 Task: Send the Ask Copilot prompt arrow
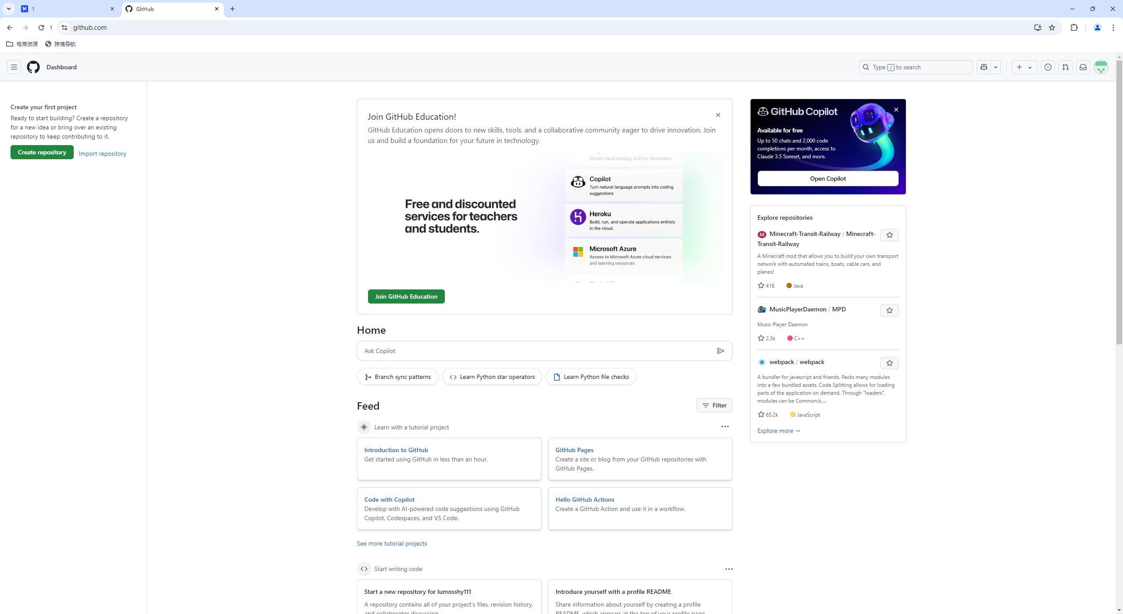point(720,351)
